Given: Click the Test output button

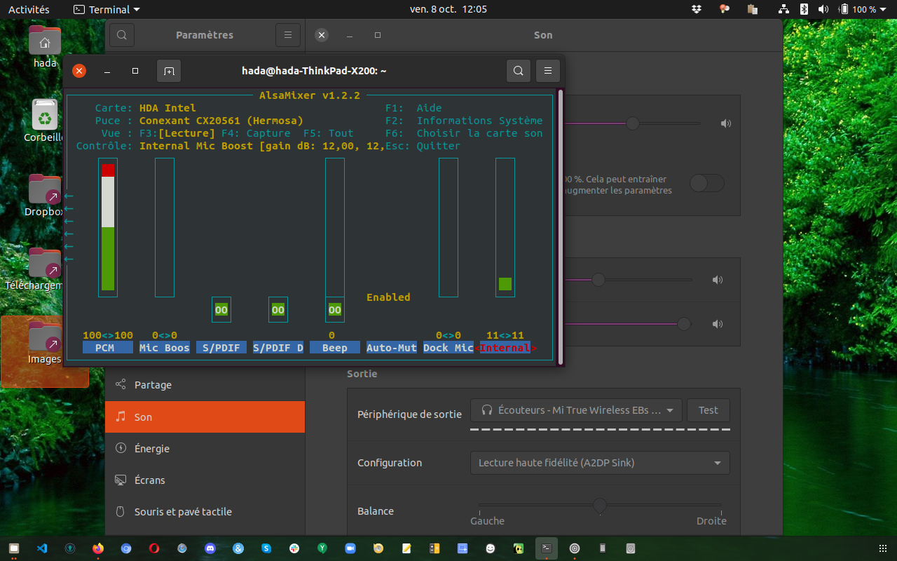Looking at the screenshot, I should click(708, 410).
